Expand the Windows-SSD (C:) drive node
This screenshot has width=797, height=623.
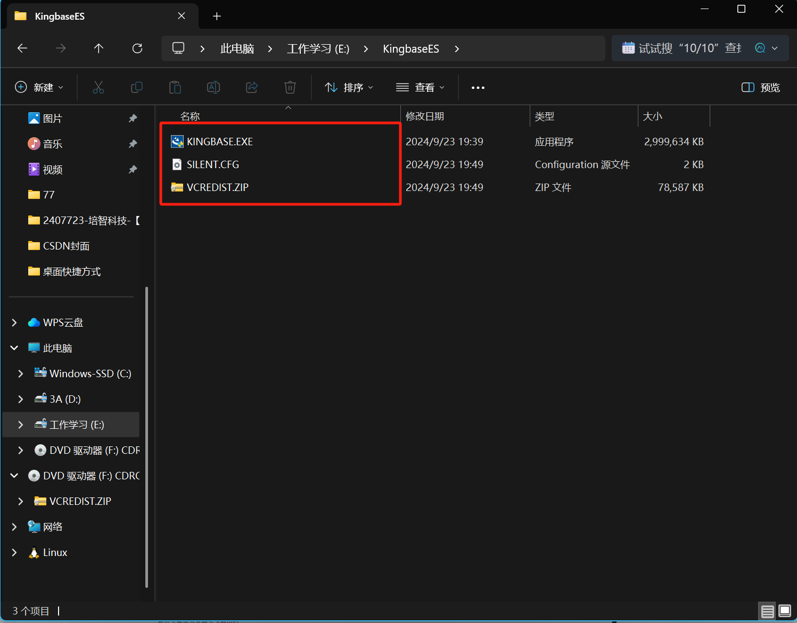21,373
